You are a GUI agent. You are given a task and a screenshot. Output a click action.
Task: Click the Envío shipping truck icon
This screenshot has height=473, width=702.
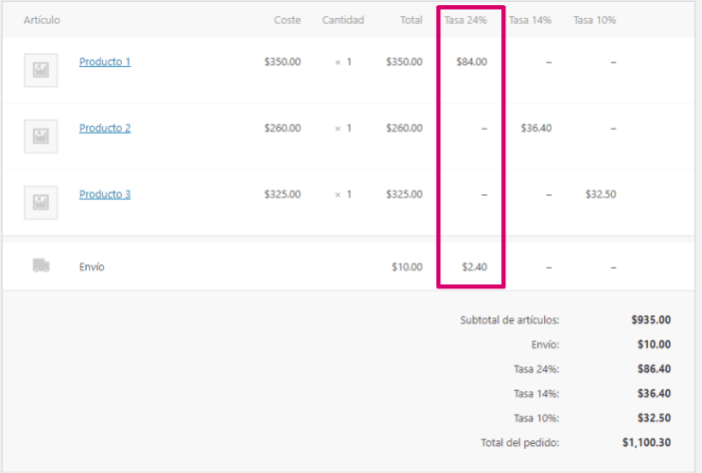pos(41,265)
